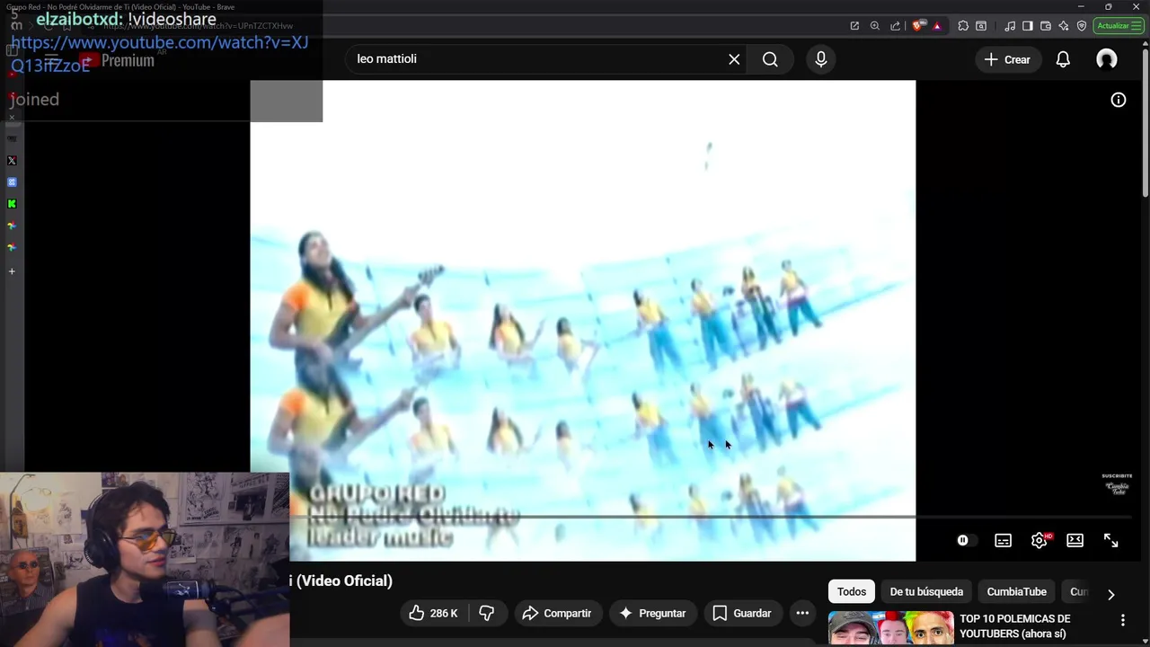Open Brave playlist music note icon
1150x647 pixels.
[1010, 26]
